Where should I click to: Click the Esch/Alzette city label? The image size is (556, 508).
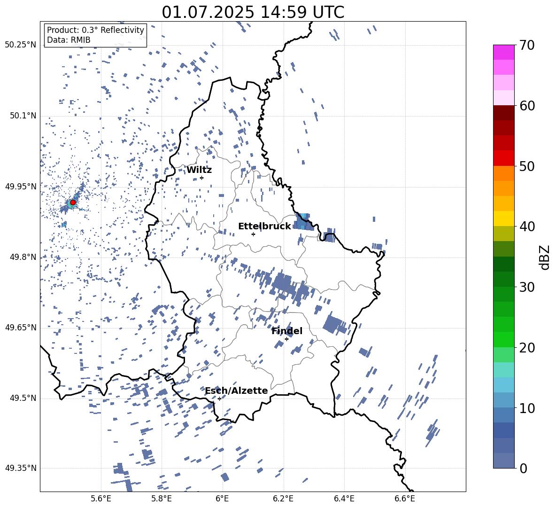(236, 391)
